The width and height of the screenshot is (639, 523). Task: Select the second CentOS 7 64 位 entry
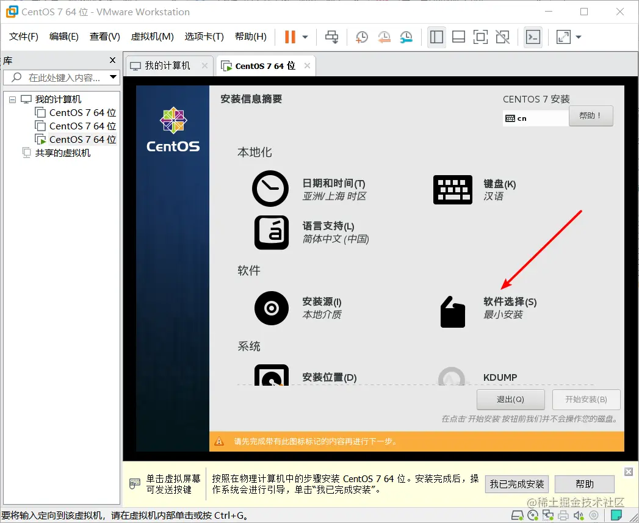82,126
